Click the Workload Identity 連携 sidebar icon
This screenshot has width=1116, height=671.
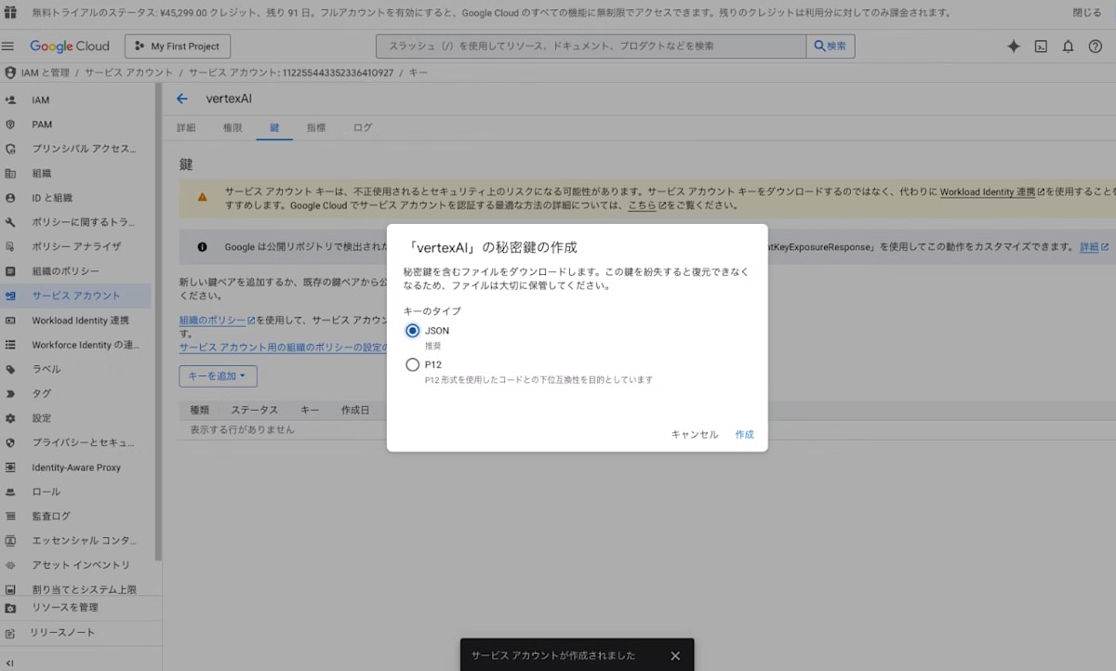[11, 321]
